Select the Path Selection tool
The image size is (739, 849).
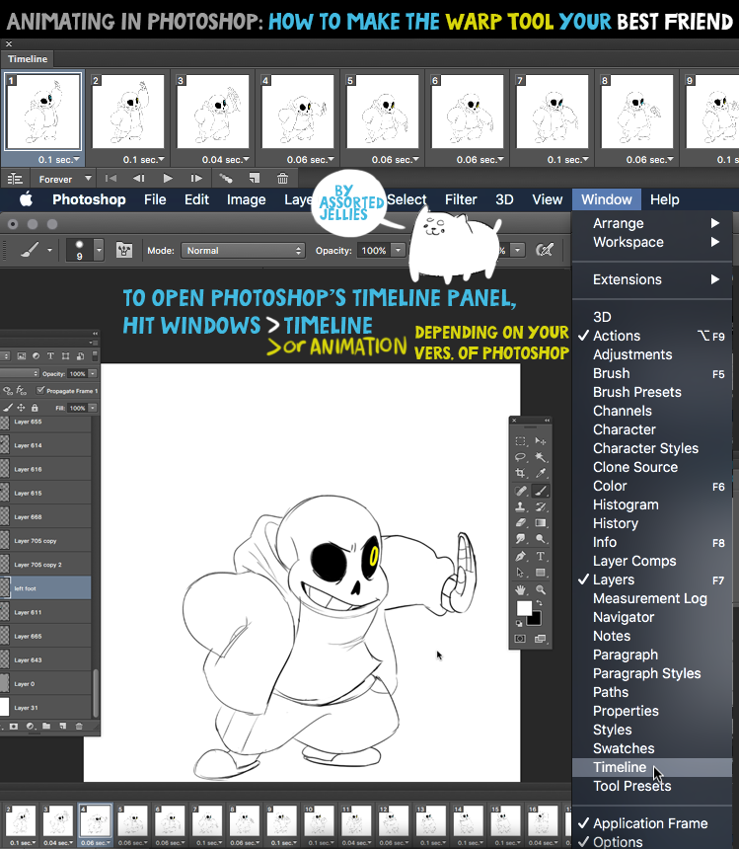click(x=520, y=573)
